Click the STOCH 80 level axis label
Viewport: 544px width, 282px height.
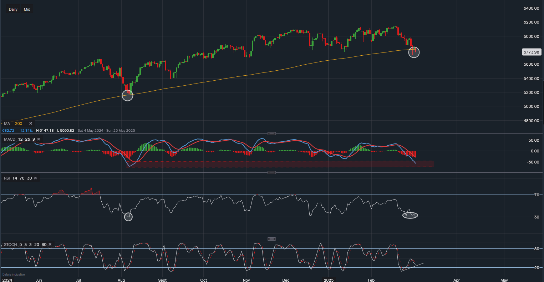536,249
